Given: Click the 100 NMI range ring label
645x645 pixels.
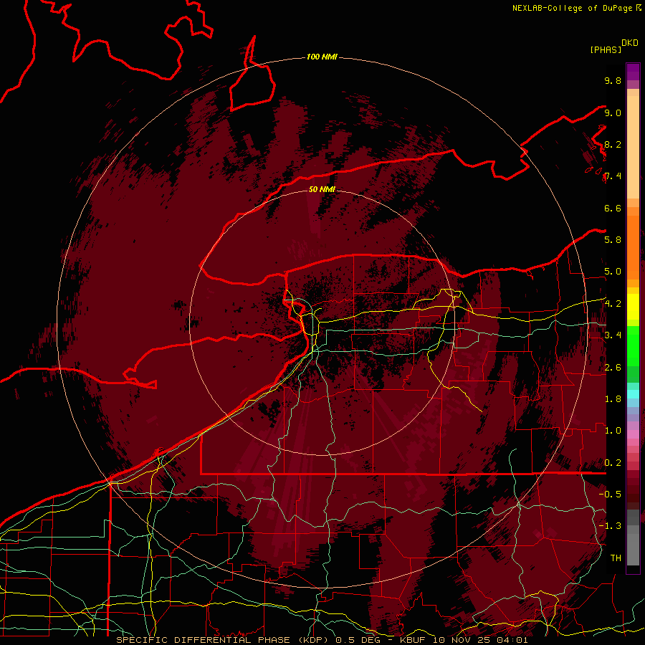Looking at the screenshot, I should 322,57.
